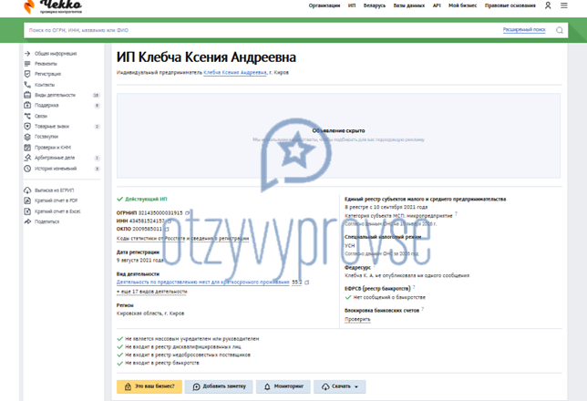Click the Проверки и КНМ icon
Screen dimensions: 587x401
coord(27,148)
